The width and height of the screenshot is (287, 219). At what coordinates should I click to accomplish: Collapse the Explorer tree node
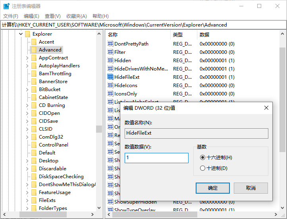tap(21, 34)
